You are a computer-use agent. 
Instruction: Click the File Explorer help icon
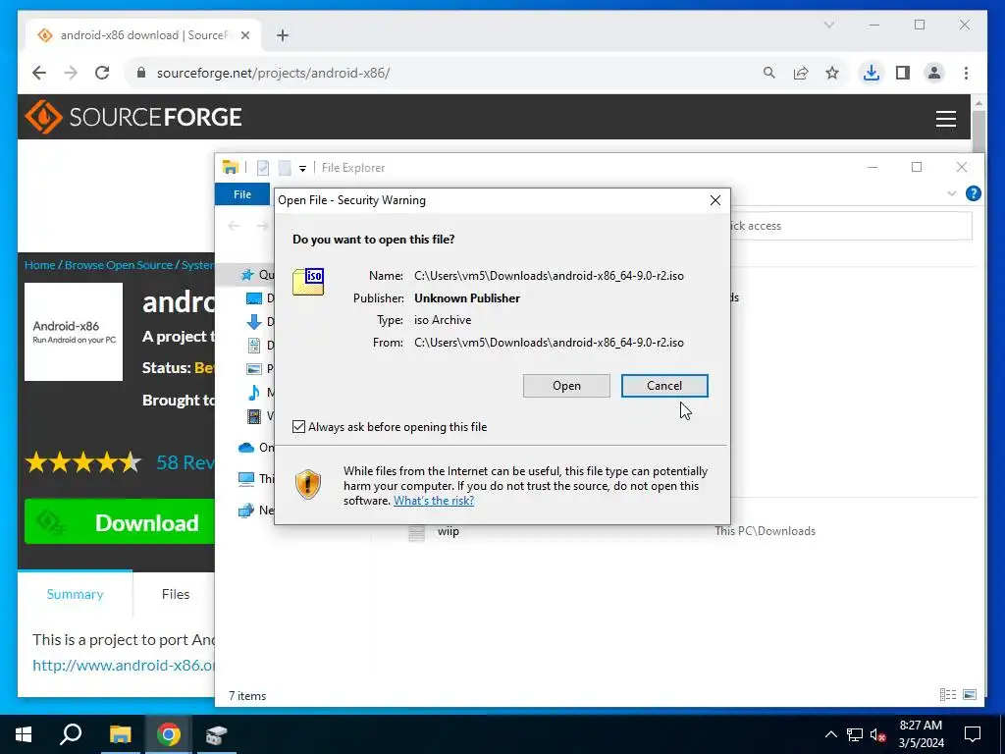click(x=973, y=193)
